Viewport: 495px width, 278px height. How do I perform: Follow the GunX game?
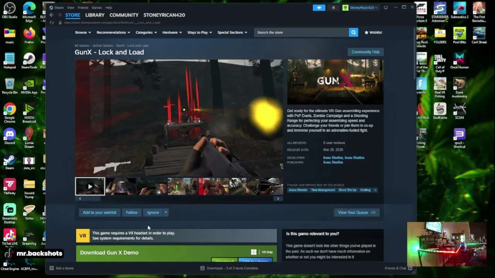point(131,212)
